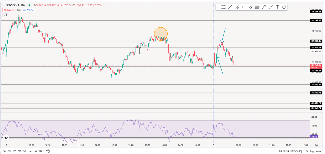This screenshot has height=154, width=325.
Task: Select the Arrow Marker tool
Action: pyautogui.click(x=264, y=7)
